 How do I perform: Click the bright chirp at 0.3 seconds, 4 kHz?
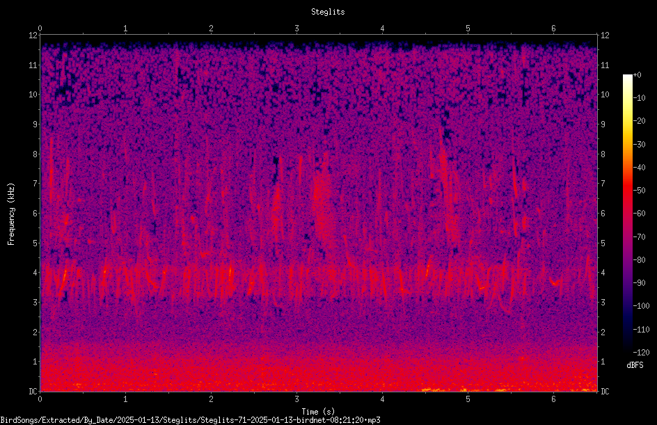coord(65,278)
